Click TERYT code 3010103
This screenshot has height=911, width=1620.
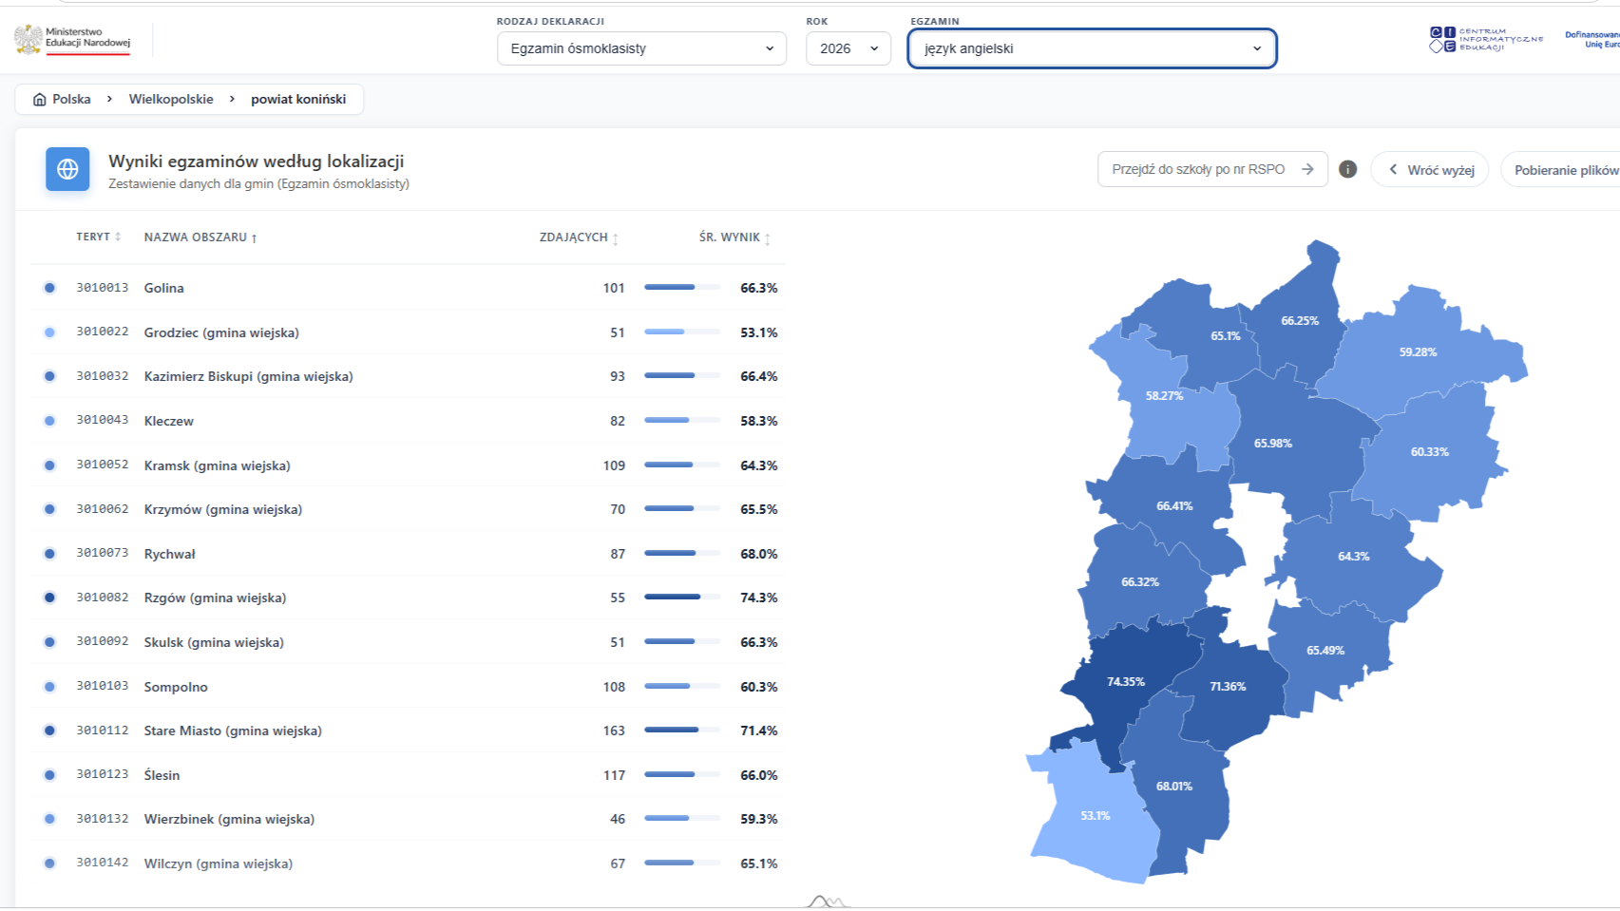click(x=103, y=686)
